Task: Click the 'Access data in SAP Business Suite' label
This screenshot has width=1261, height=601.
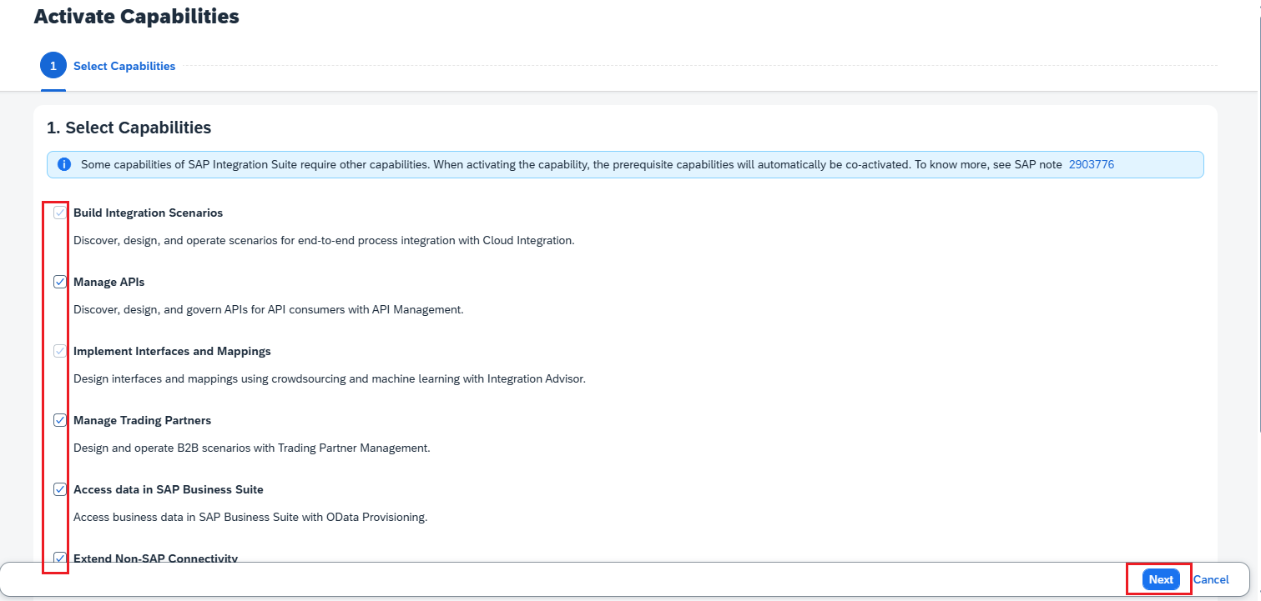Action: pos(168,489)
